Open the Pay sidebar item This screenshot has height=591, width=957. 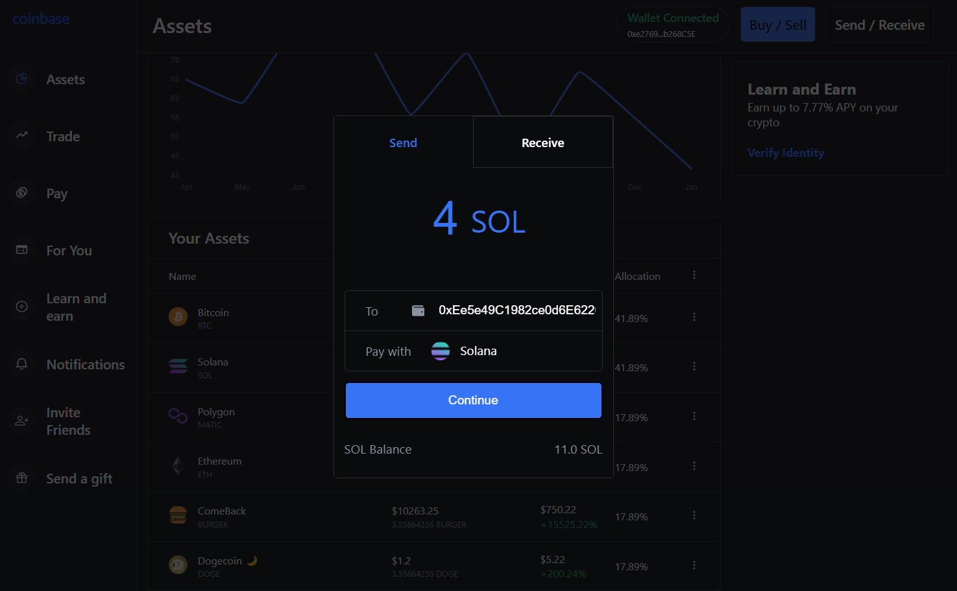pyautogui.click(x=56, y=194)
